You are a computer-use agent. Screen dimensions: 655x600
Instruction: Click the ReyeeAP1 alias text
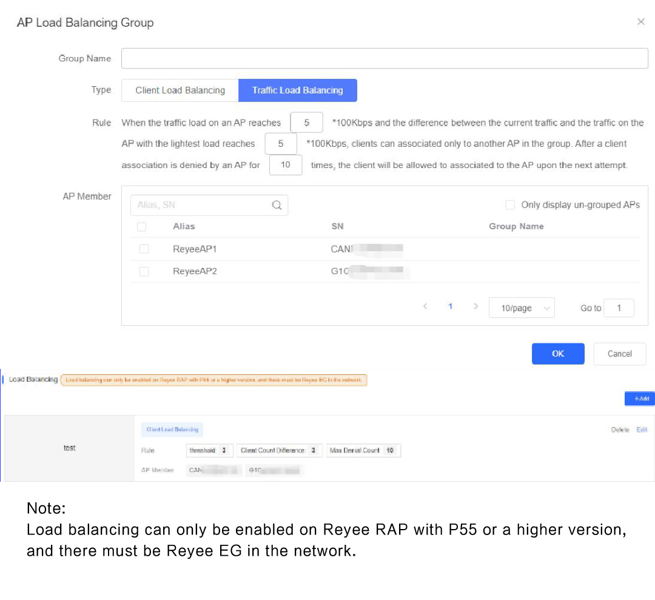(195, 249)
